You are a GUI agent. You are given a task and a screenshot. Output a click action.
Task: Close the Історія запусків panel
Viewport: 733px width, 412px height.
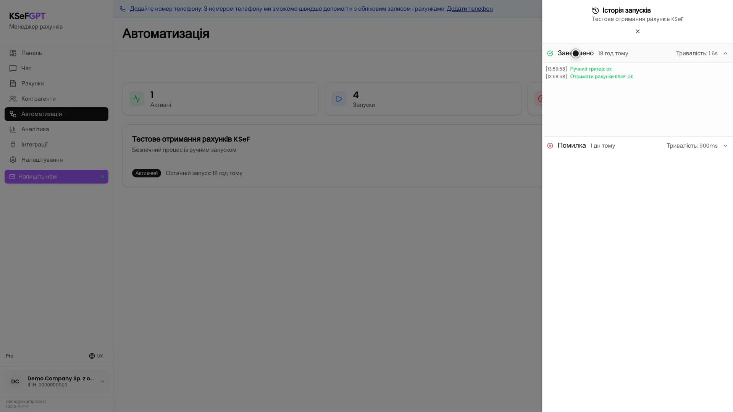click(x=638, y=31)
